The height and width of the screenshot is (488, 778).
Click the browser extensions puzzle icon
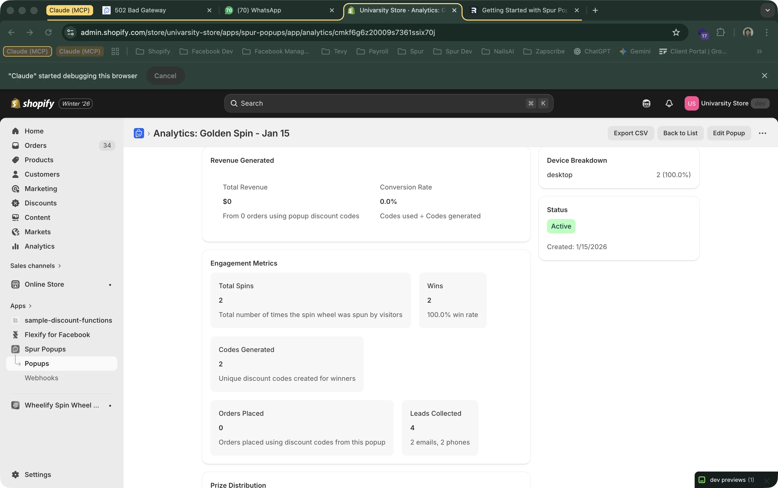coord(721,32)
